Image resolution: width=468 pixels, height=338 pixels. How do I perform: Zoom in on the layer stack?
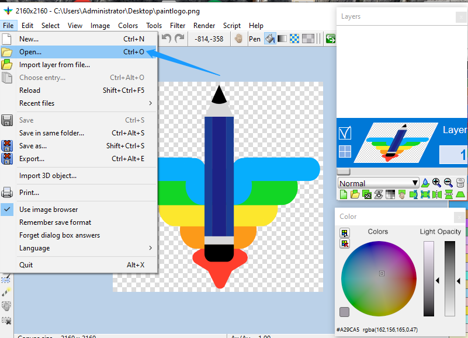[436, 183]
